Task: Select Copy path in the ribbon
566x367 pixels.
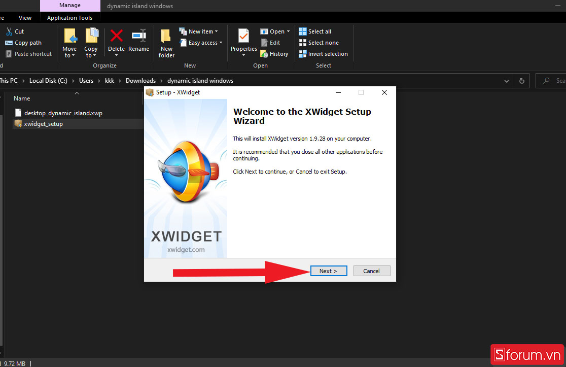Action: [23, 43]
